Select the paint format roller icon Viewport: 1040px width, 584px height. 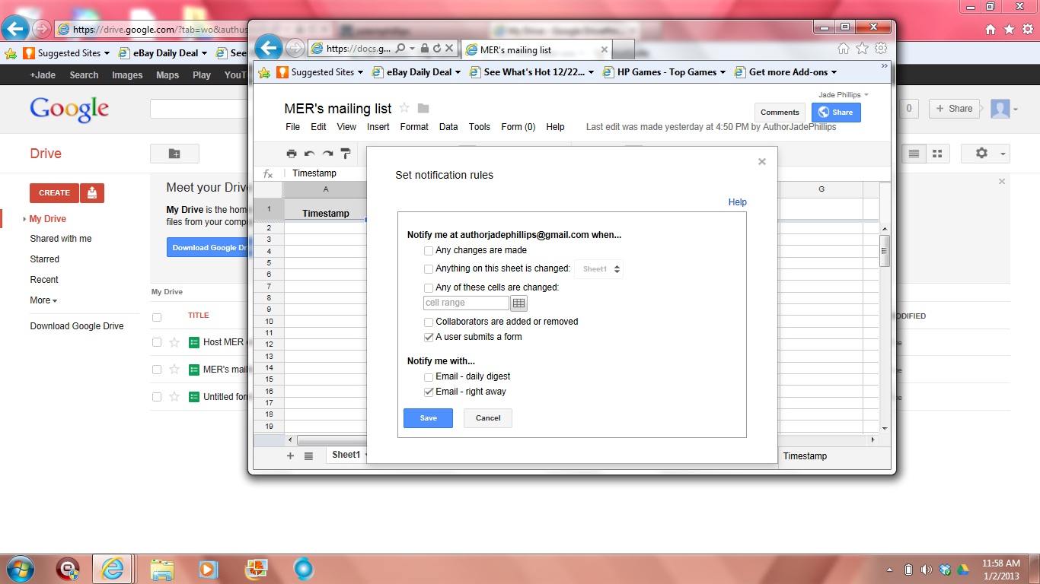[x=346, y=154]
